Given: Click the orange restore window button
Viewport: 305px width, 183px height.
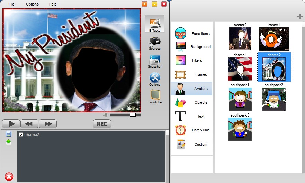Looking at the screenshot, I should [144, 4].
